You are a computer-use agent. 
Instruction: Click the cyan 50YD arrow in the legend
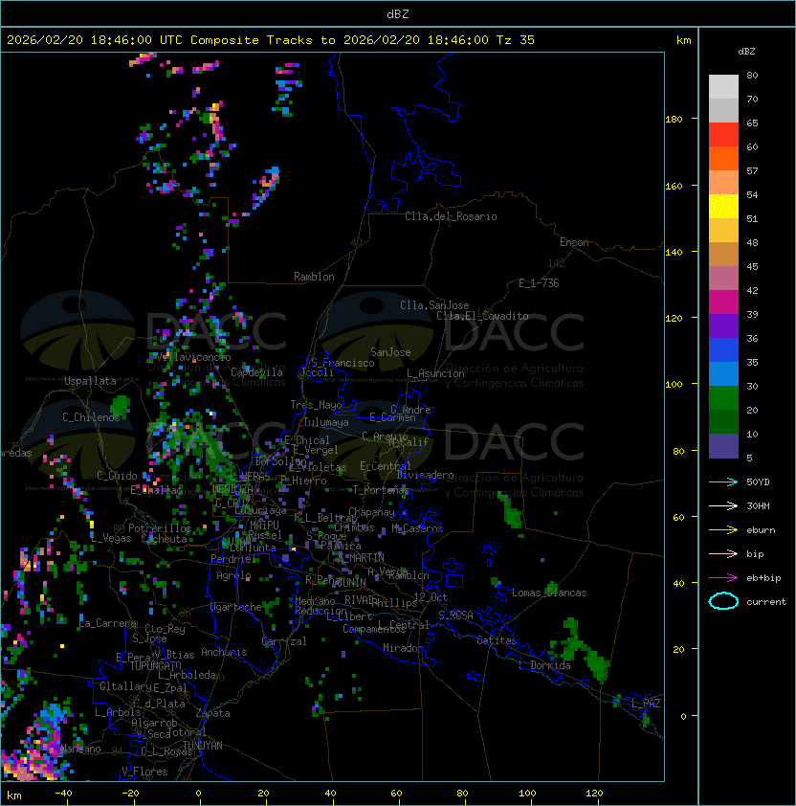point(723,482)
